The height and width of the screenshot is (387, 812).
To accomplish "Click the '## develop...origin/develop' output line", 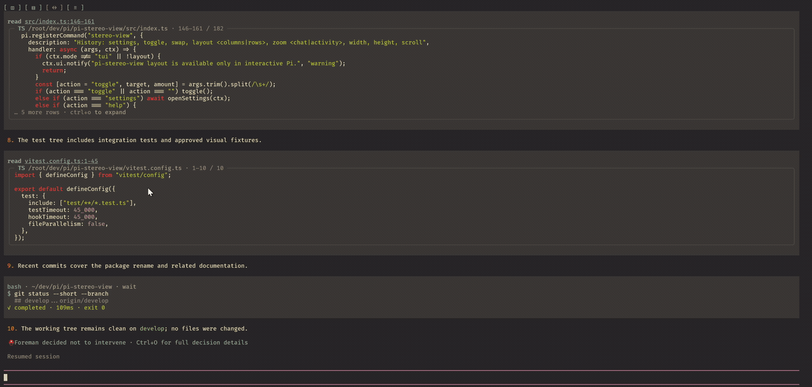I will (x=62, y=301).
